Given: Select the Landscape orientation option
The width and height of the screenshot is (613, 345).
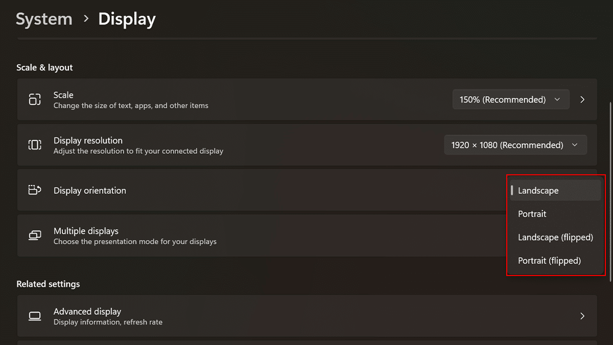Looking at the screenshot, I should pyautogui.click(x=538, y=191).
